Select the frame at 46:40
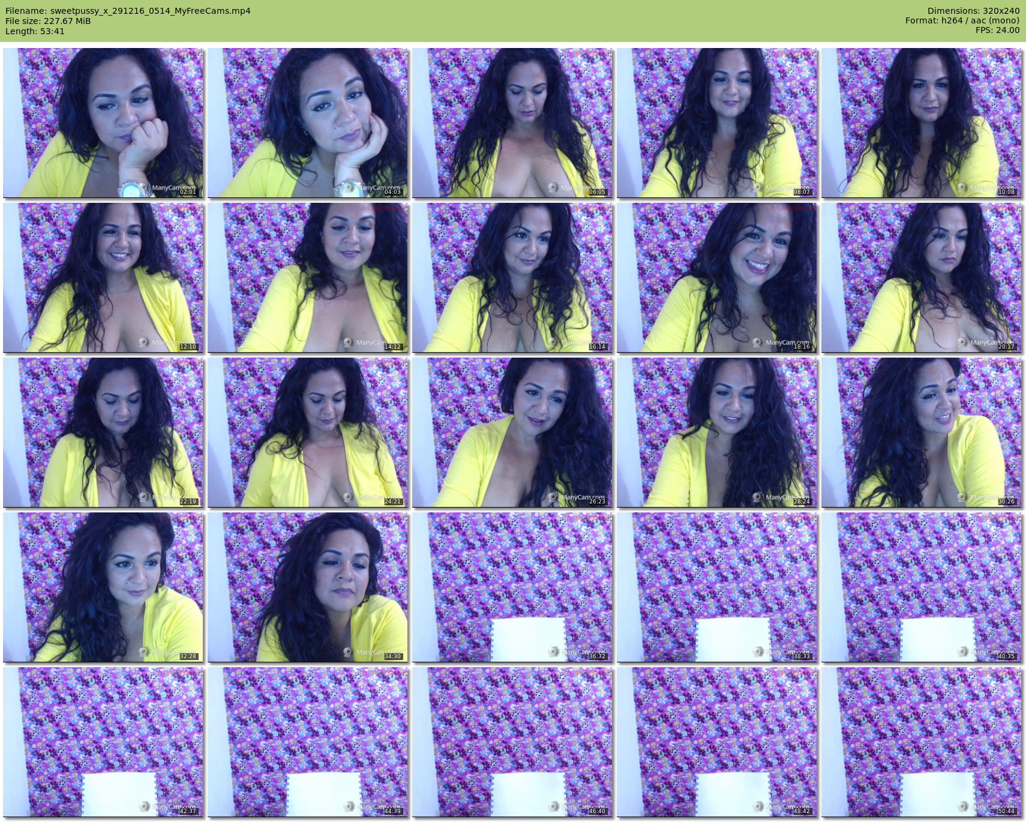 click(x=512, y=742)
